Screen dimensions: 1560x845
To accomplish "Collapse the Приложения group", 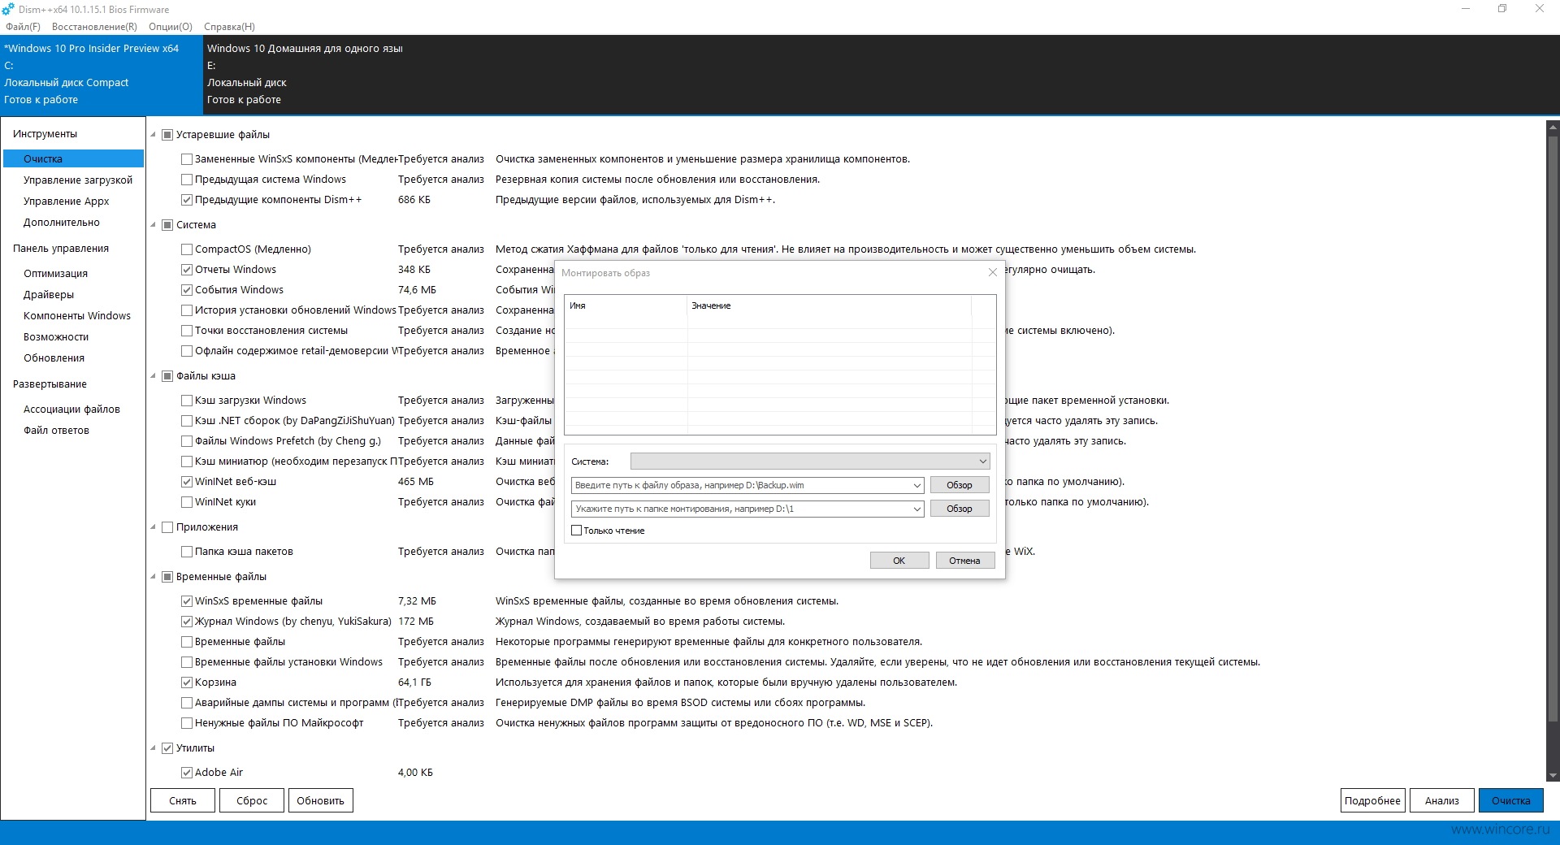I will (153, 527).
